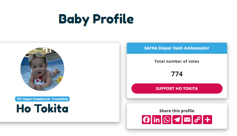Click the yellow rubber duck in photo
Viewport: 237px width, 136px height.
[x=59, y=79]
